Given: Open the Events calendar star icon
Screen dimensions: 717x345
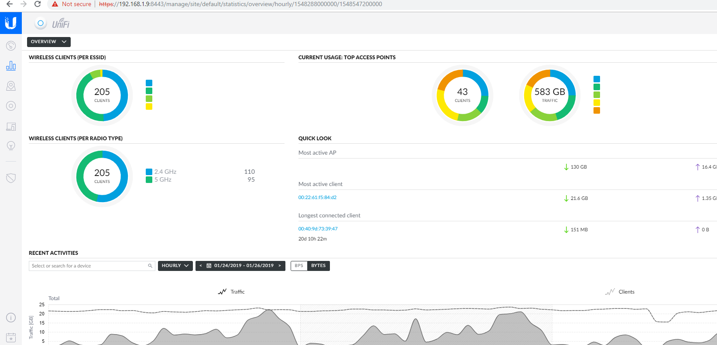Looking at the screenshot, I should click(x=11, y=337).
